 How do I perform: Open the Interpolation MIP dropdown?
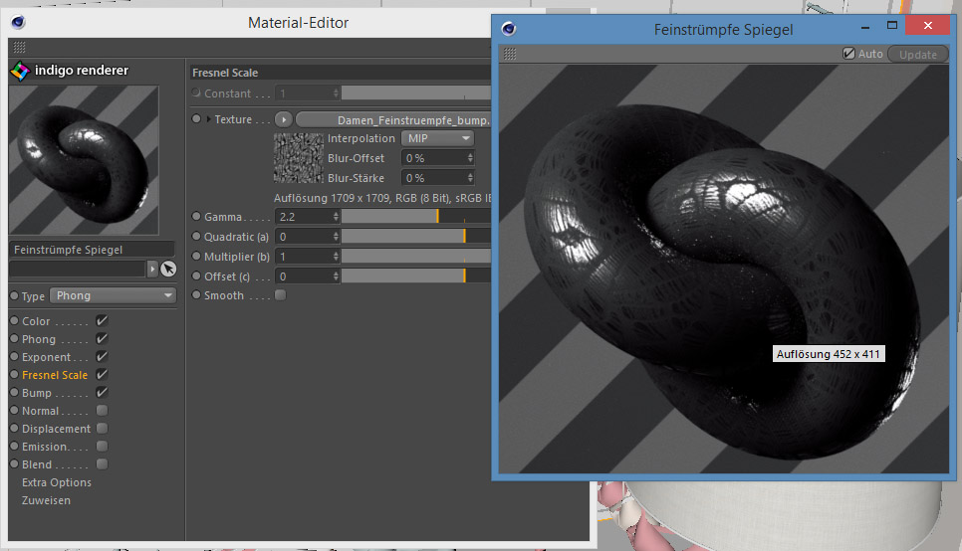pos(437,138)
